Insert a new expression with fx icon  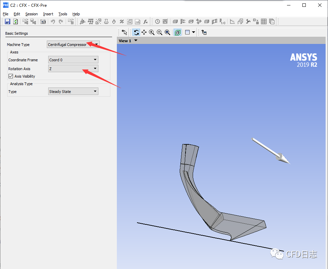click(146, 21)
